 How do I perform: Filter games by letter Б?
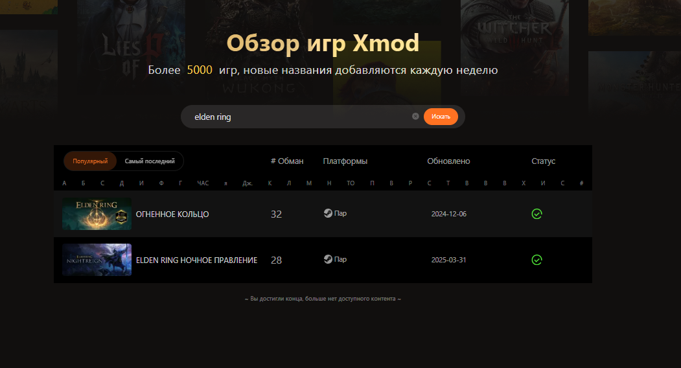84,183
